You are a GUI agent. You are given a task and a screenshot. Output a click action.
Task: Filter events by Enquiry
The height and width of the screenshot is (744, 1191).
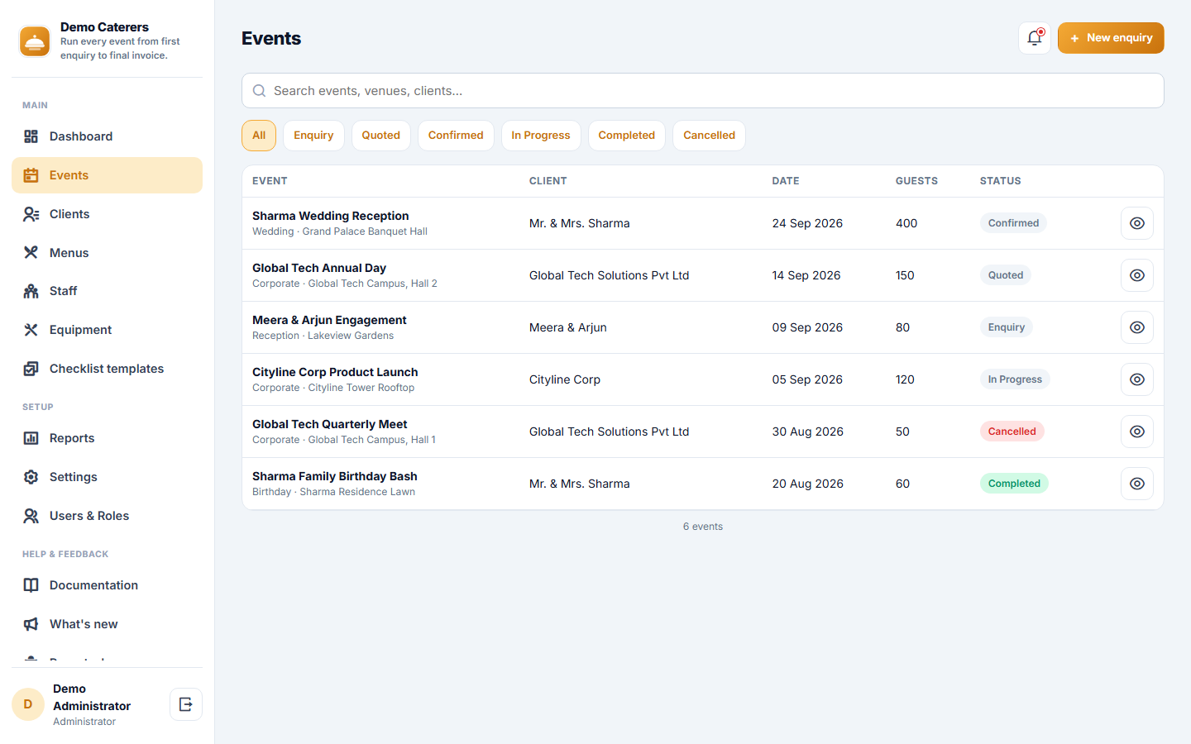pos(313,136)
